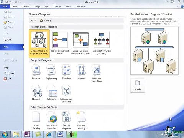
Task: Browse Office.com templates
Action: point(51,120)
